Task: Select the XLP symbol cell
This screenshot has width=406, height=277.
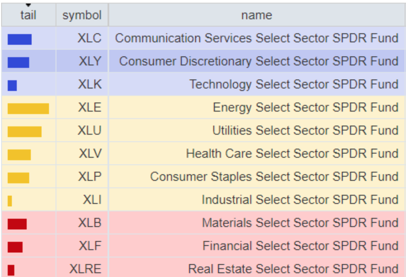Action: [90, 177]
